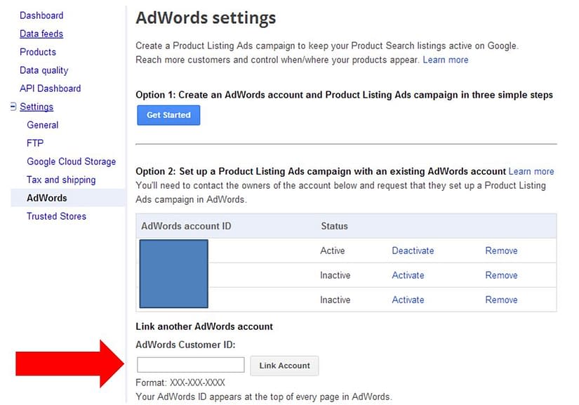Open API Dashboard
The width and height of the screenshot is (579, 405).
pos(51,88)
